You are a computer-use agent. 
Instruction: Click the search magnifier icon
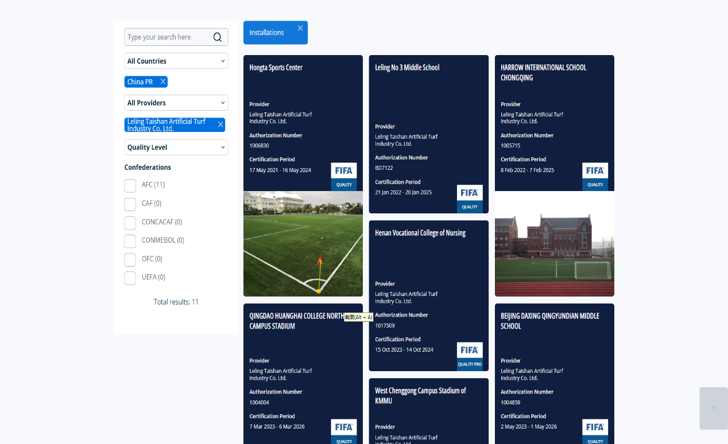click(218, 37)
